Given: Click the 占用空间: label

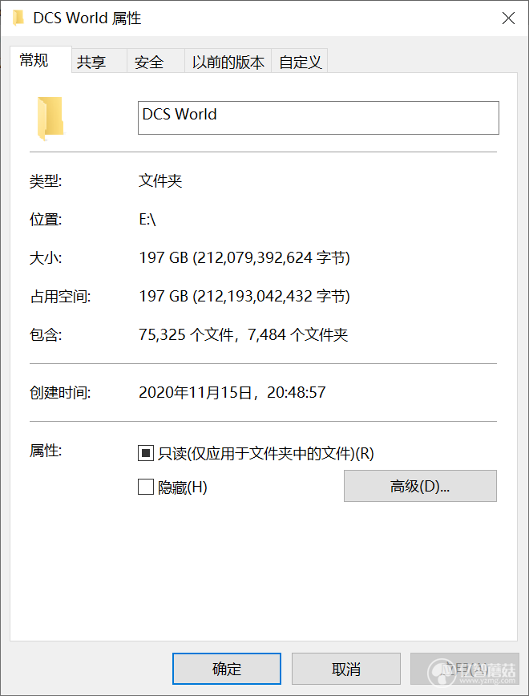Looking at the screenshot, I should (x=60, y=297).
